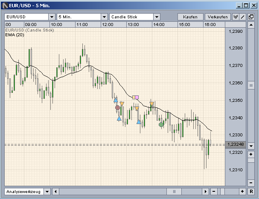Click the blue up-triangle marker near 13:30
Viewport: 259px width, 199px height.
click(139, 122)
